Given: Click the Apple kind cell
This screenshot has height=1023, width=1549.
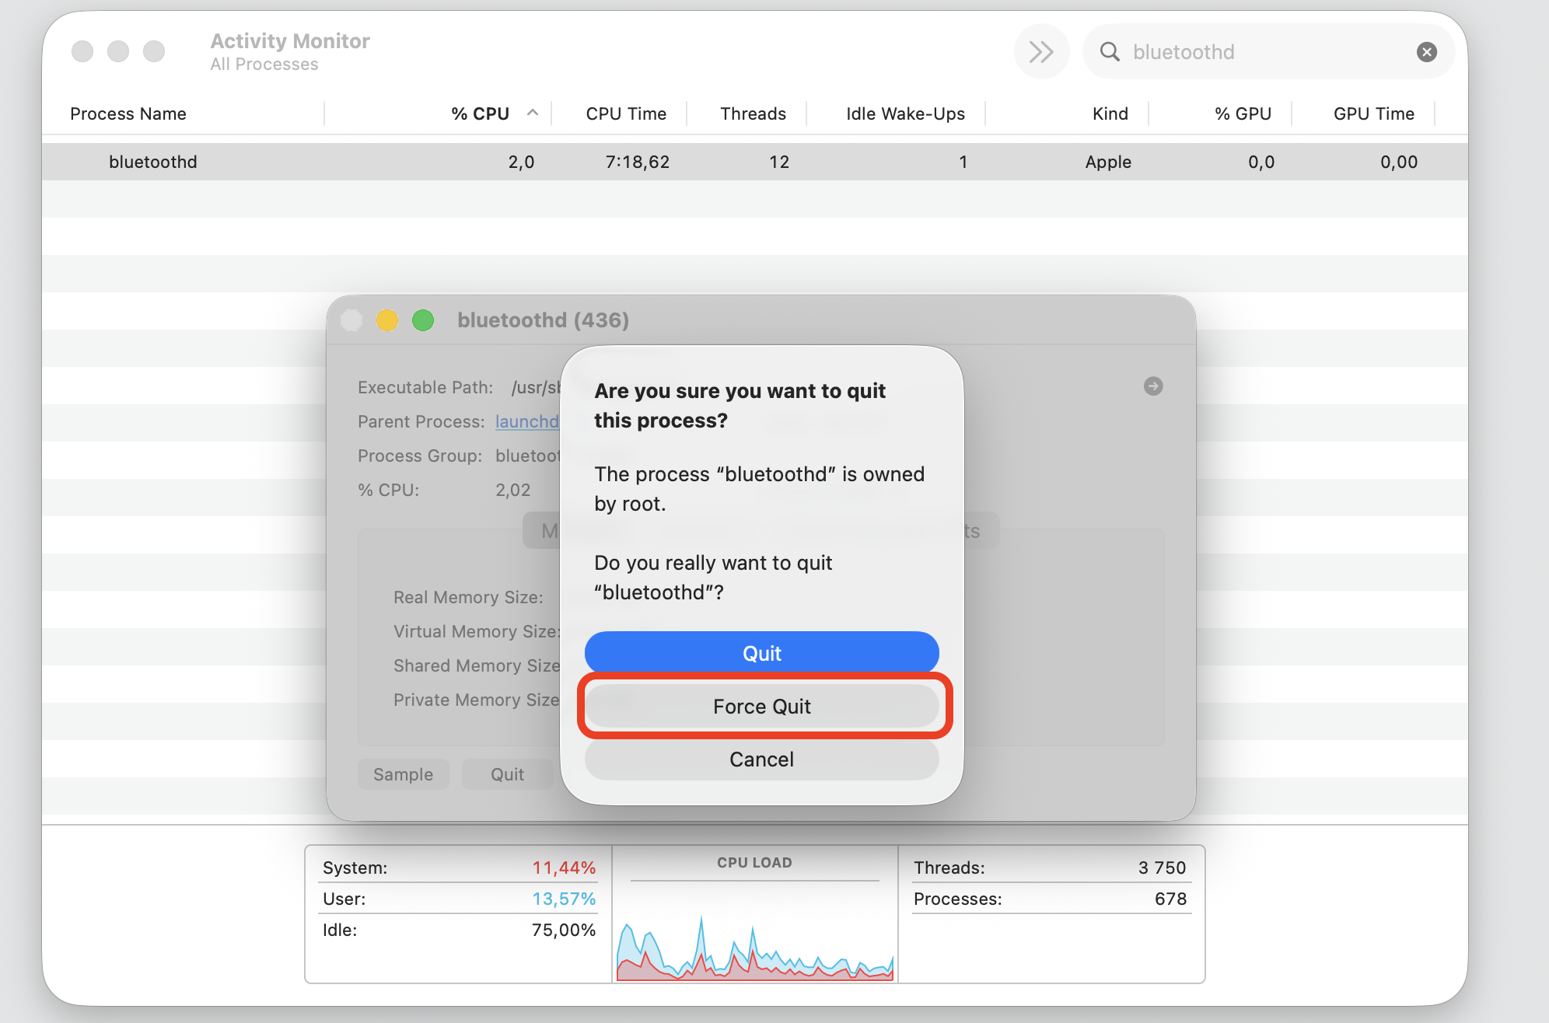Looking at the screenshot, I should click(x=1108, y=162).
